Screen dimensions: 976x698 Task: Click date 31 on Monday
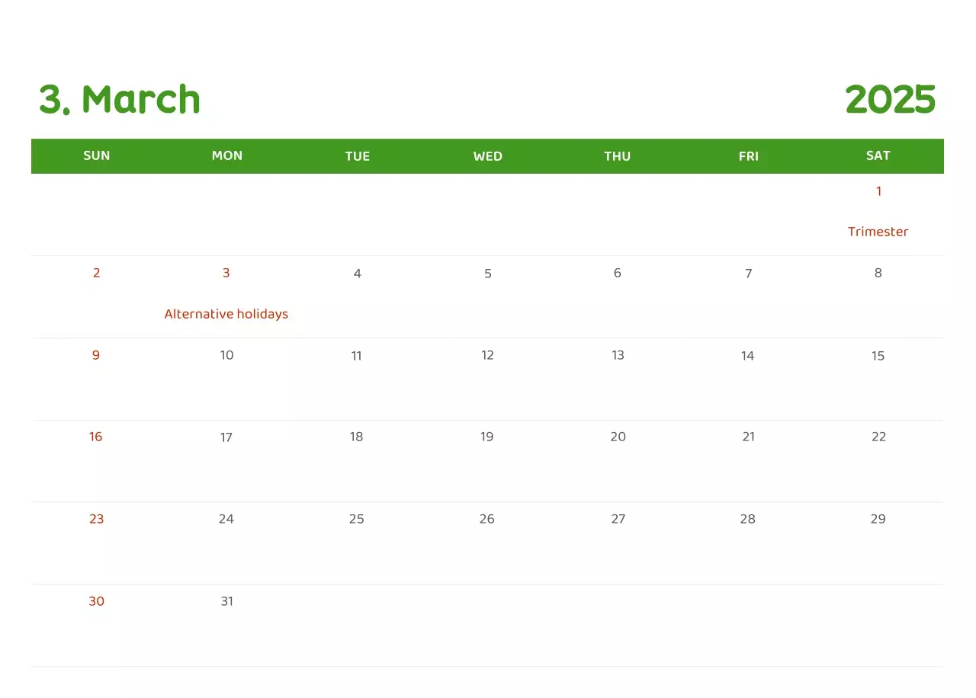[x=226, y=601]
